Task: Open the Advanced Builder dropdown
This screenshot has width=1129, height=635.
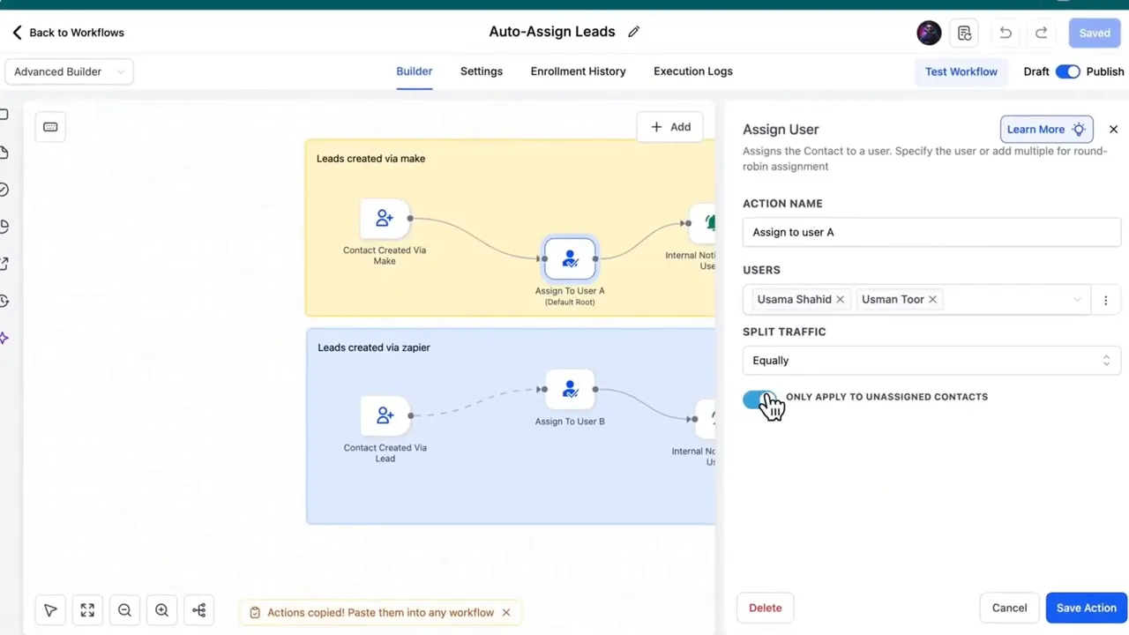Action: coord(69,71)
